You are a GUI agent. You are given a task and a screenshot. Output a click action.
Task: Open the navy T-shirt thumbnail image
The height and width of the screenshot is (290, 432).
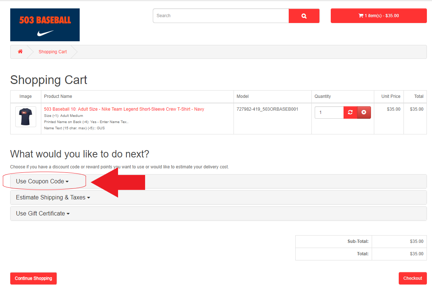tap(26, 117)
